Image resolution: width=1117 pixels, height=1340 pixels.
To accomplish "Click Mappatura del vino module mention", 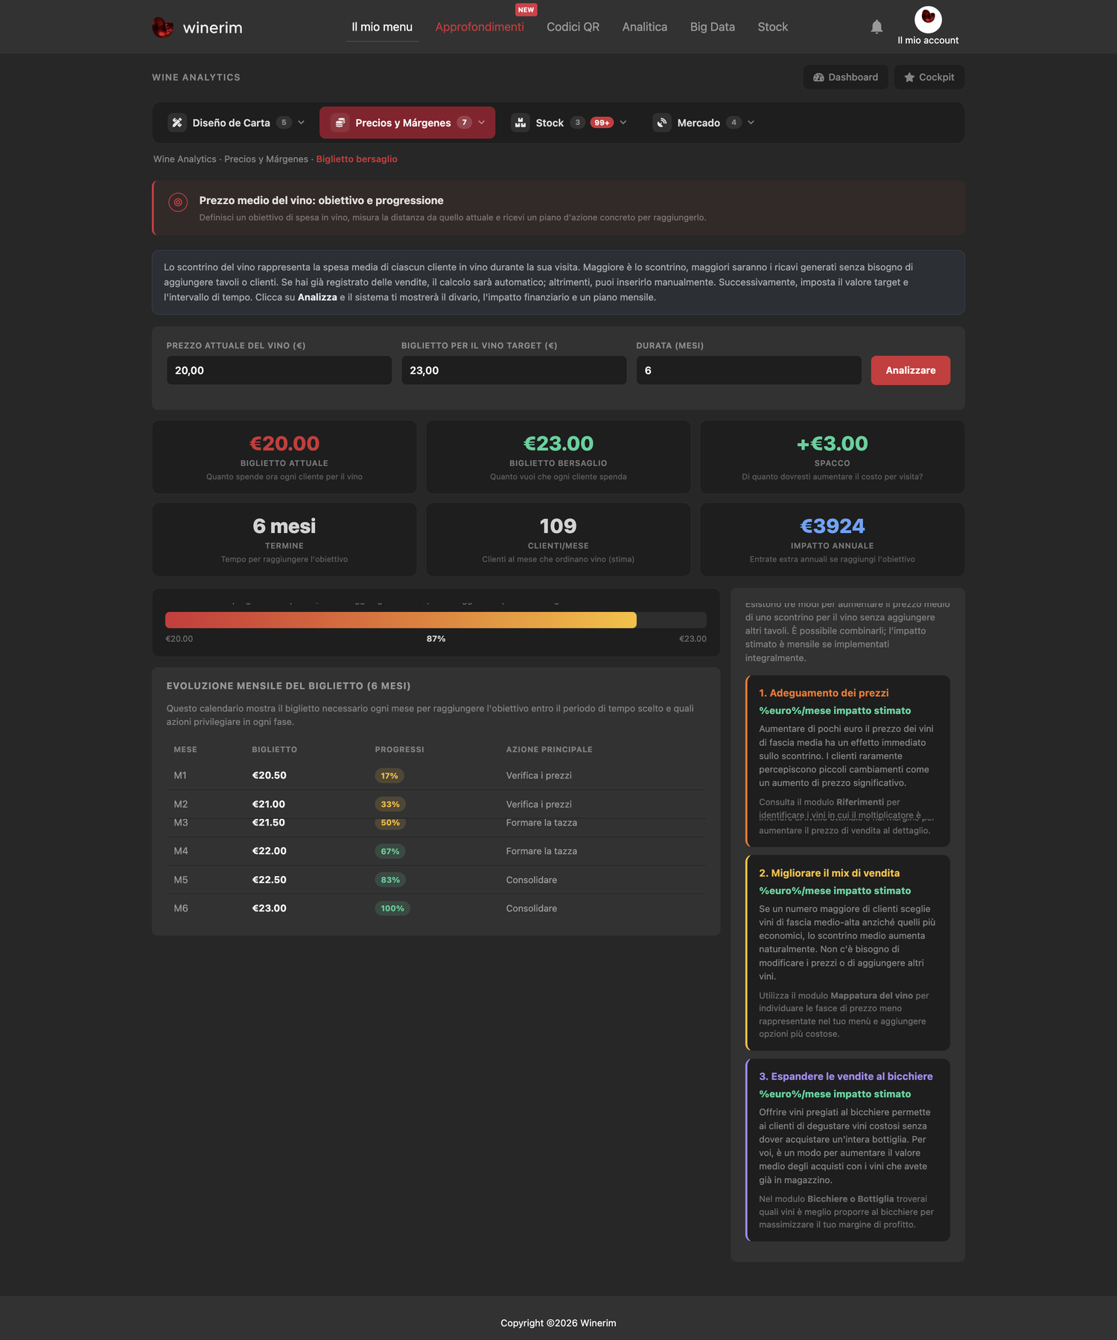I will (x=871, y=996).
